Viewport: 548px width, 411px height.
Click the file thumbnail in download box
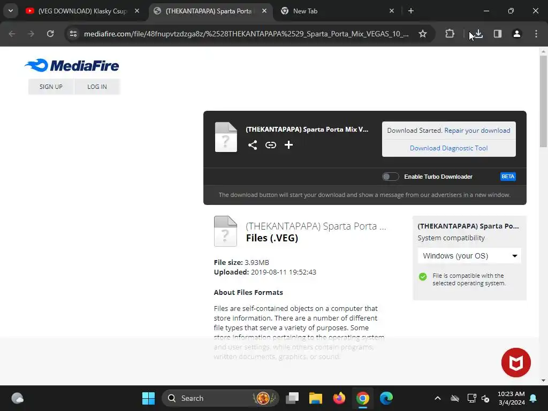pyautogui.click(x=226, y=137)
